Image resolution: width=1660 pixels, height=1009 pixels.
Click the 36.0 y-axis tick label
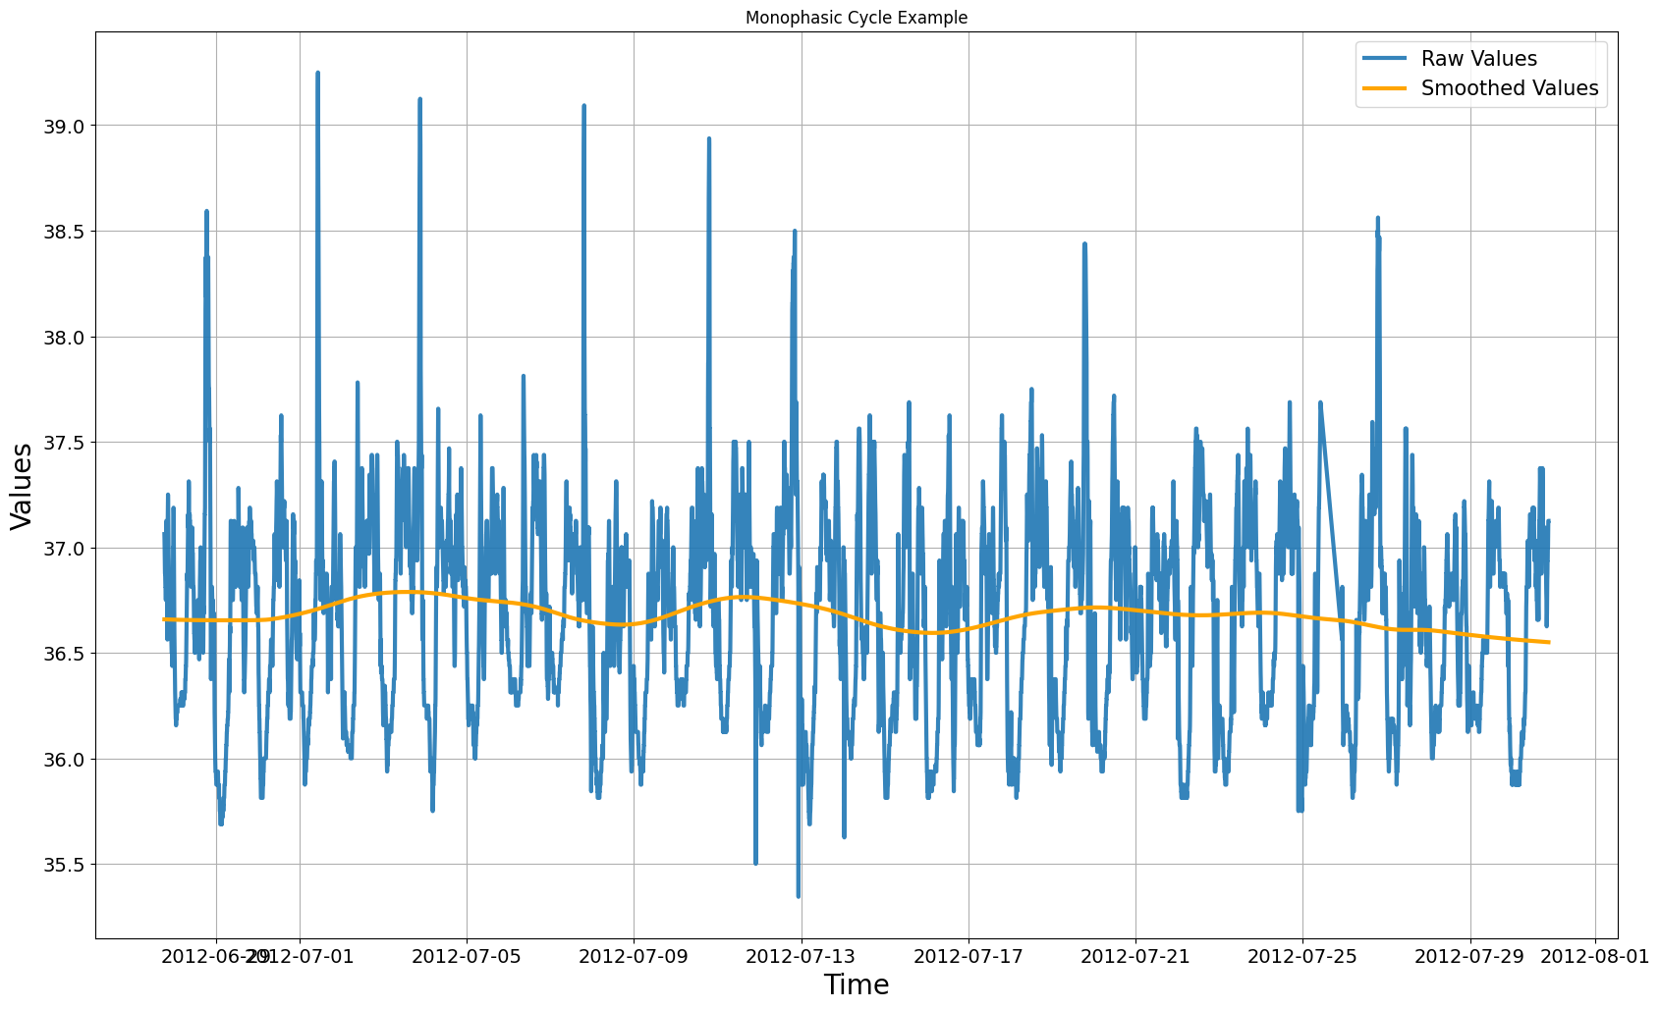point(62,759)
